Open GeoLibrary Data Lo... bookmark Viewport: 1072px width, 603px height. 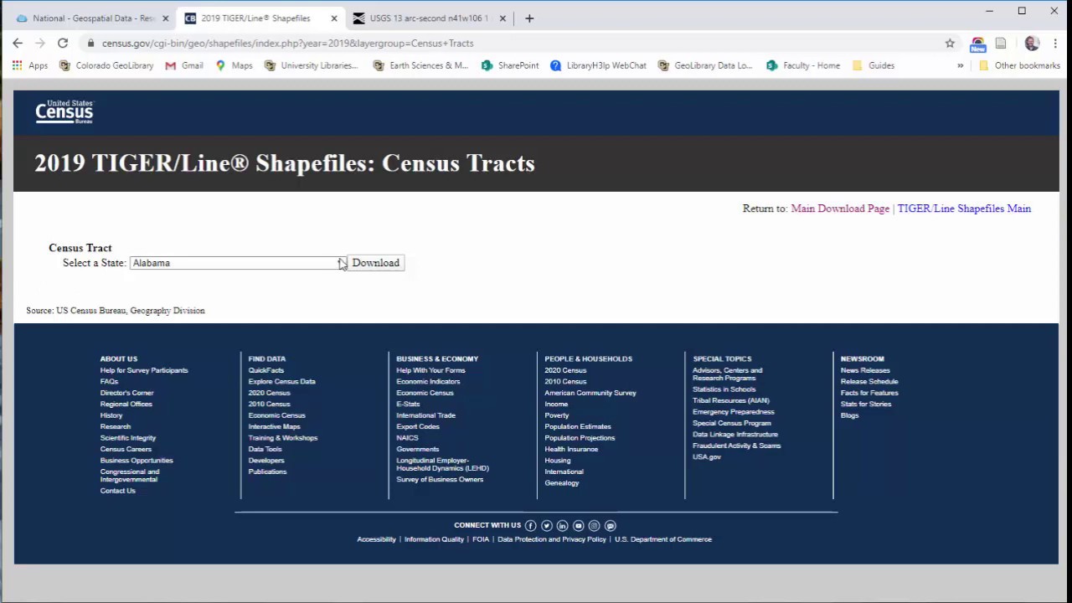pyautogui.click(x=705, y=65)
